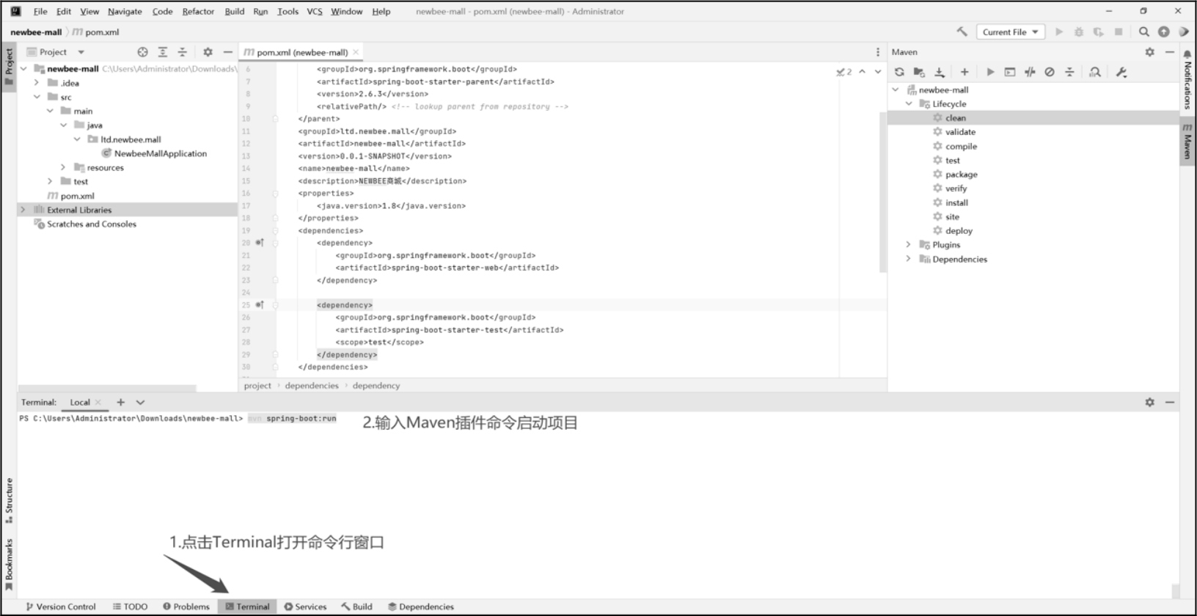This screenshot has width=1197, height=616.
Task: Open Maven settings wrench icon
Action: point(1121,72)
